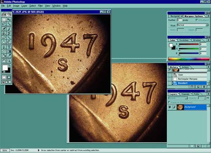The height and width of the screenshot is (153, 211).
Task: Open the Filter menu
Action: (x=40, y=6)
